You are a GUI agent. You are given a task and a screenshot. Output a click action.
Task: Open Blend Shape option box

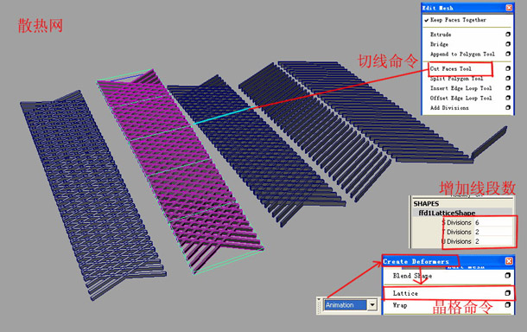pyautogui.click(x=507, y=276)
